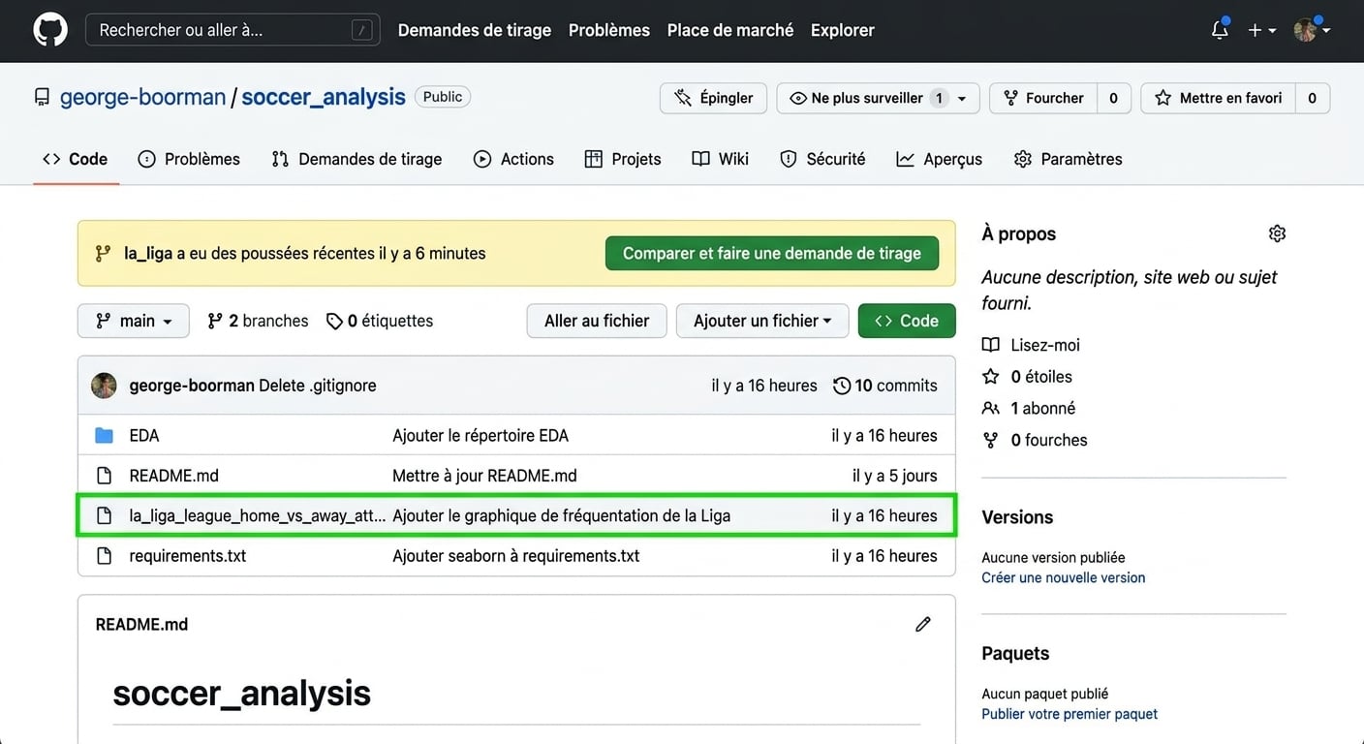This screenshot has width=1364, height=744.
Task: Open the fork count 0 beside Fourcher
Action: (1114, 98)
